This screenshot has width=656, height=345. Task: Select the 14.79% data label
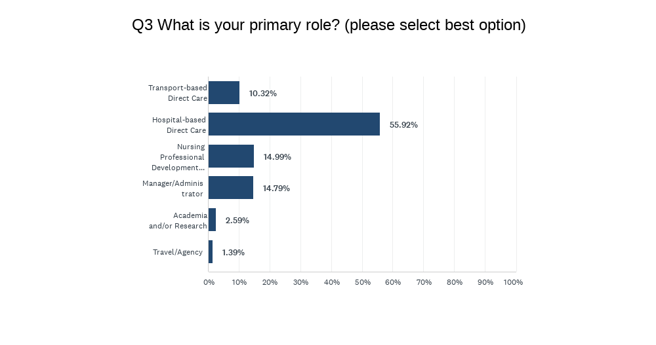(x=276, y=189)
